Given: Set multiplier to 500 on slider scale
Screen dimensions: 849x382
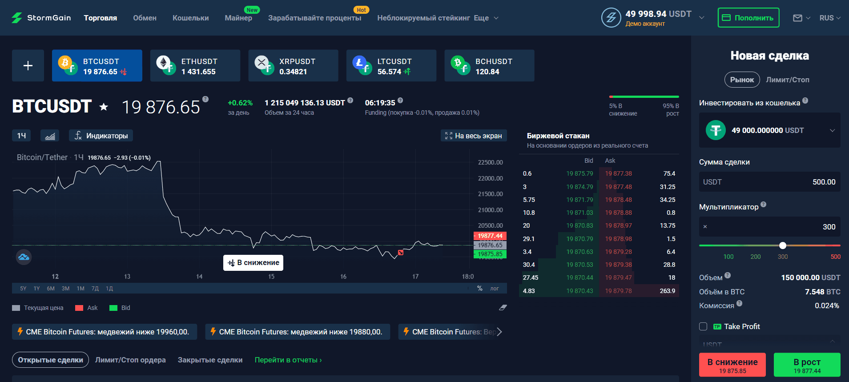Looking at the screenshot, I should pyautogui.click(x=835, y=257).
